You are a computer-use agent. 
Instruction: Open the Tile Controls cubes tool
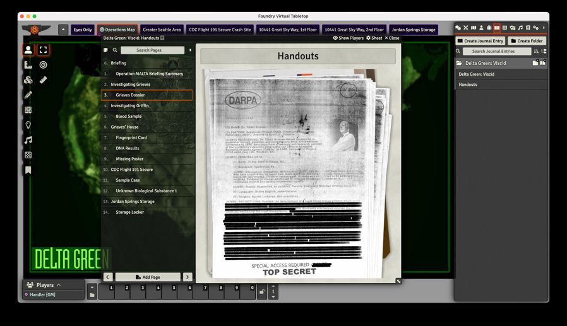coord(28,80)
